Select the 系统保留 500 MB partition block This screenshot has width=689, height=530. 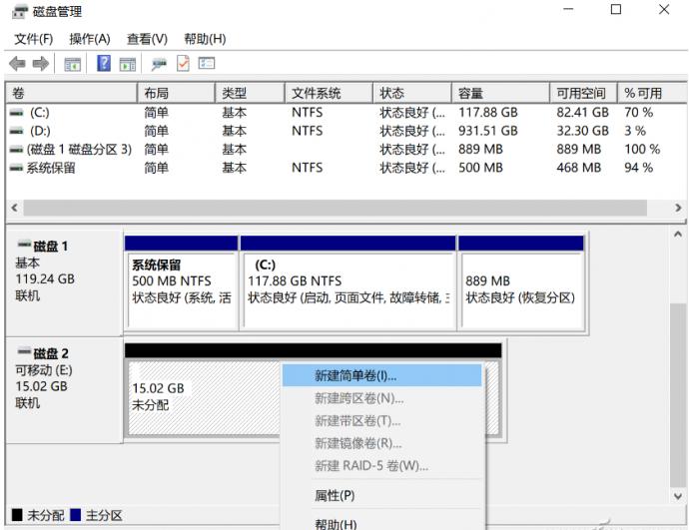(x=184, y=281)
